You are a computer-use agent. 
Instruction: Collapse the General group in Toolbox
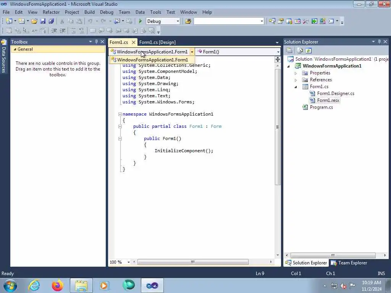click(15, 49)
